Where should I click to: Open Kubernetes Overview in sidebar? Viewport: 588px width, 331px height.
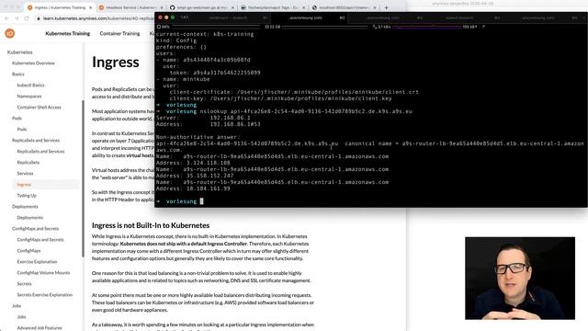tap(33, 63)
